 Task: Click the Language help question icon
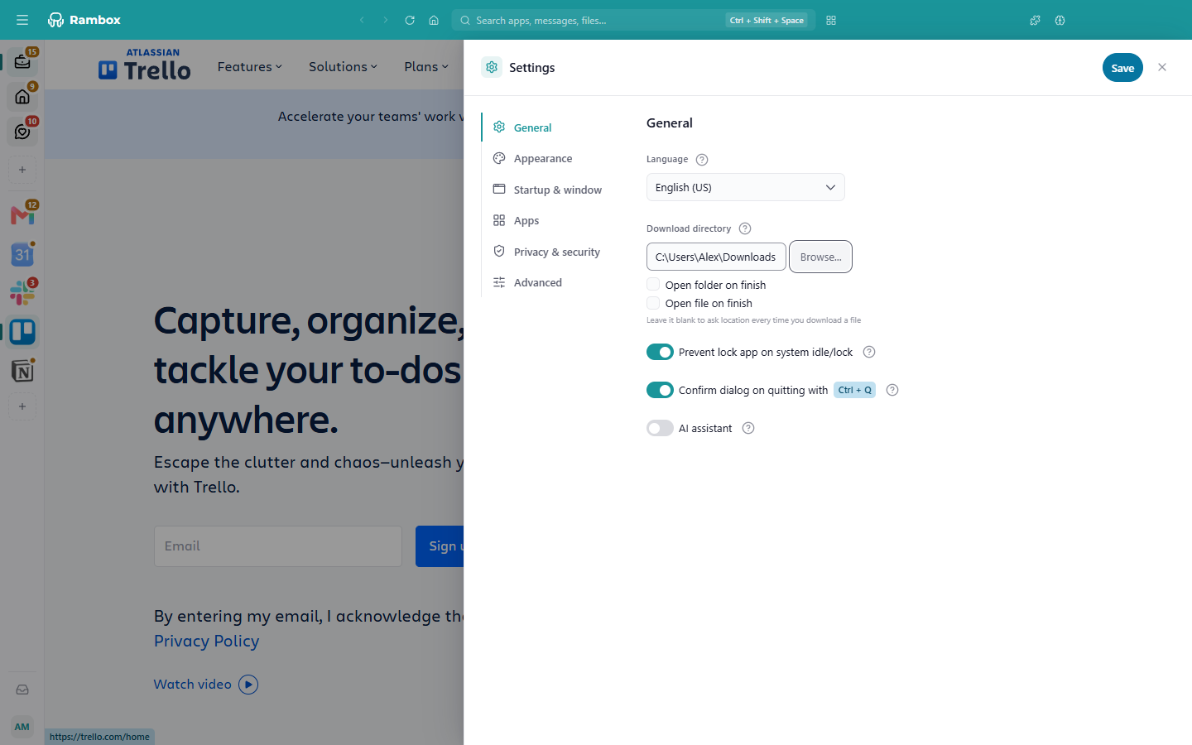[702, 160]
